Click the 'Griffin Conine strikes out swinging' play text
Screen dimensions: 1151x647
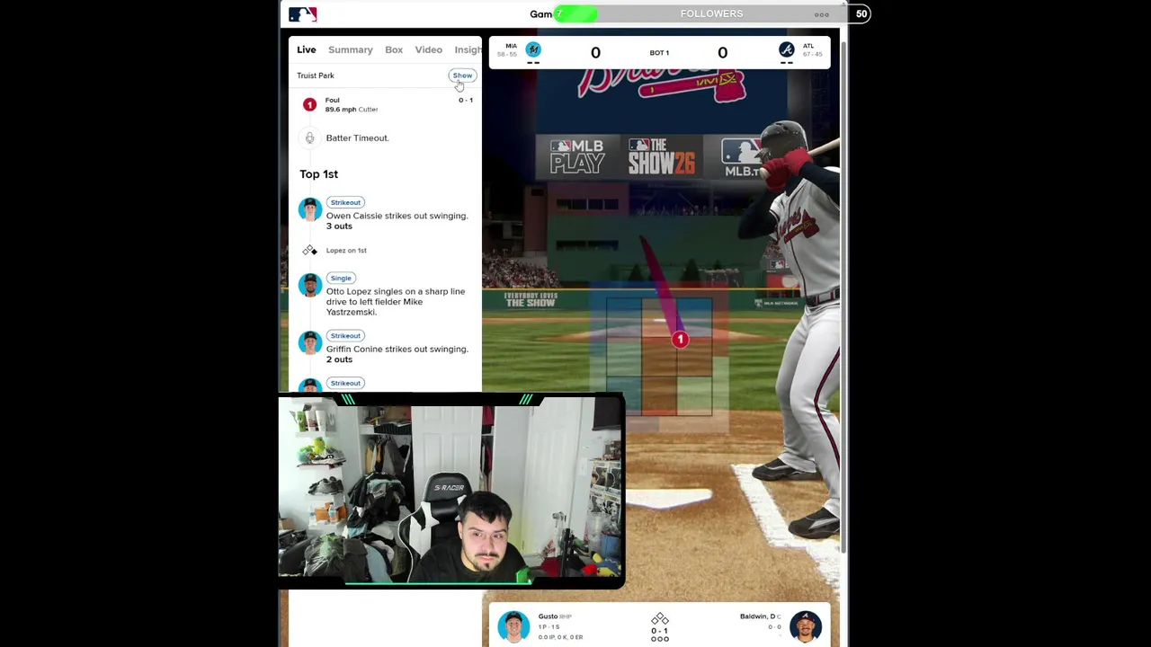point(397,349)
